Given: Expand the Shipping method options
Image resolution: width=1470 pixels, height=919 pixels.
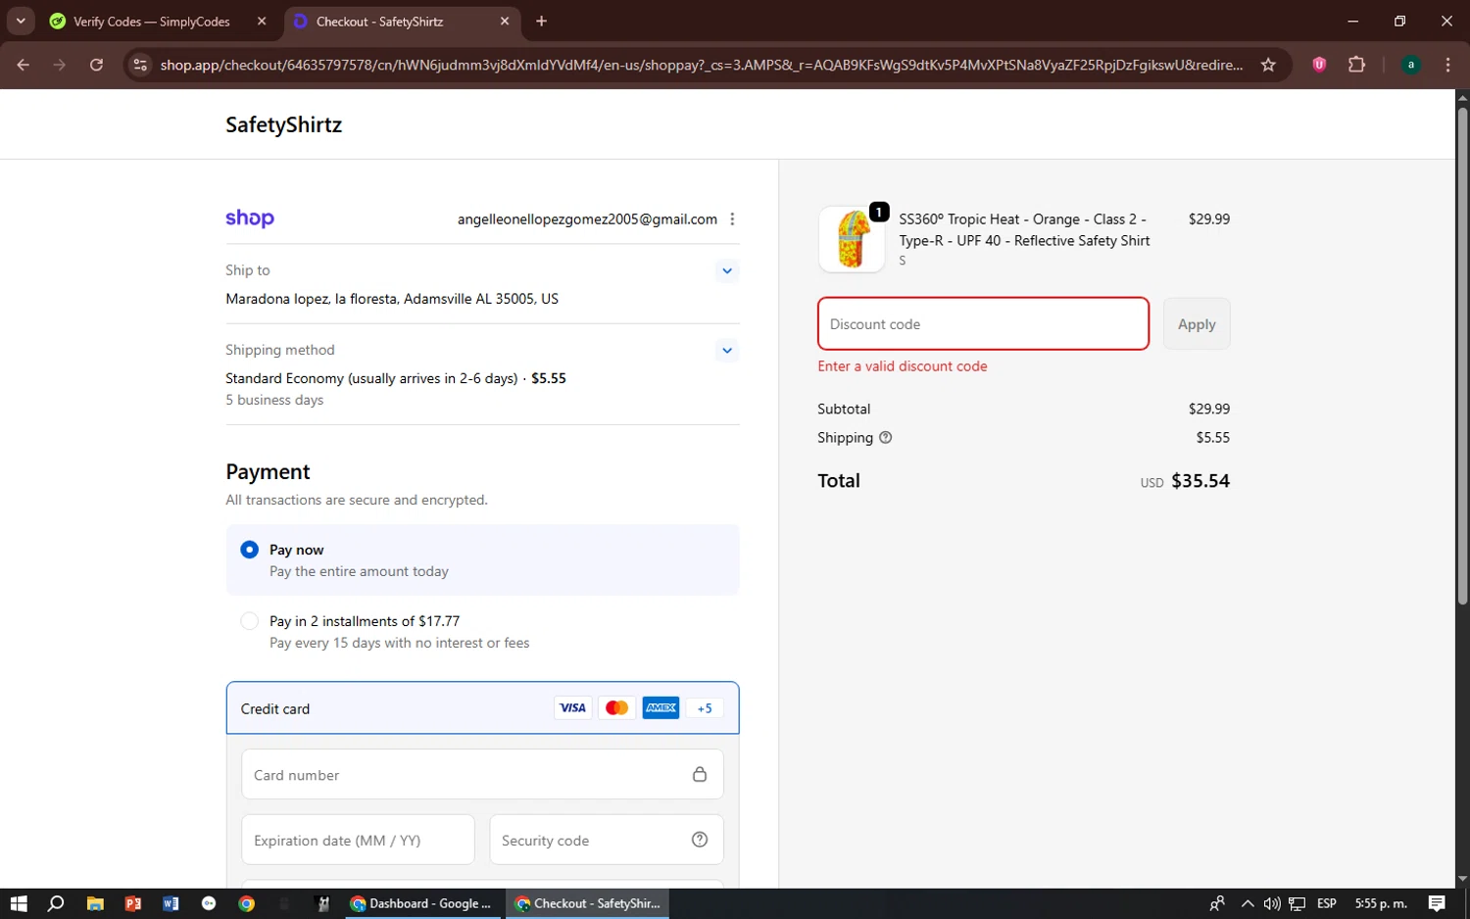Looking at the screenshot, I should click(726, 350).
